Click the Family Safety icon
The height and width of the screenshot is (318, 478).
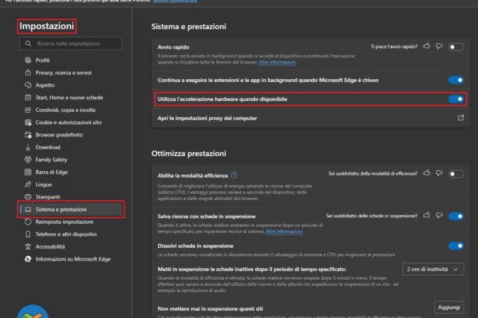click(x=26, y=159)
